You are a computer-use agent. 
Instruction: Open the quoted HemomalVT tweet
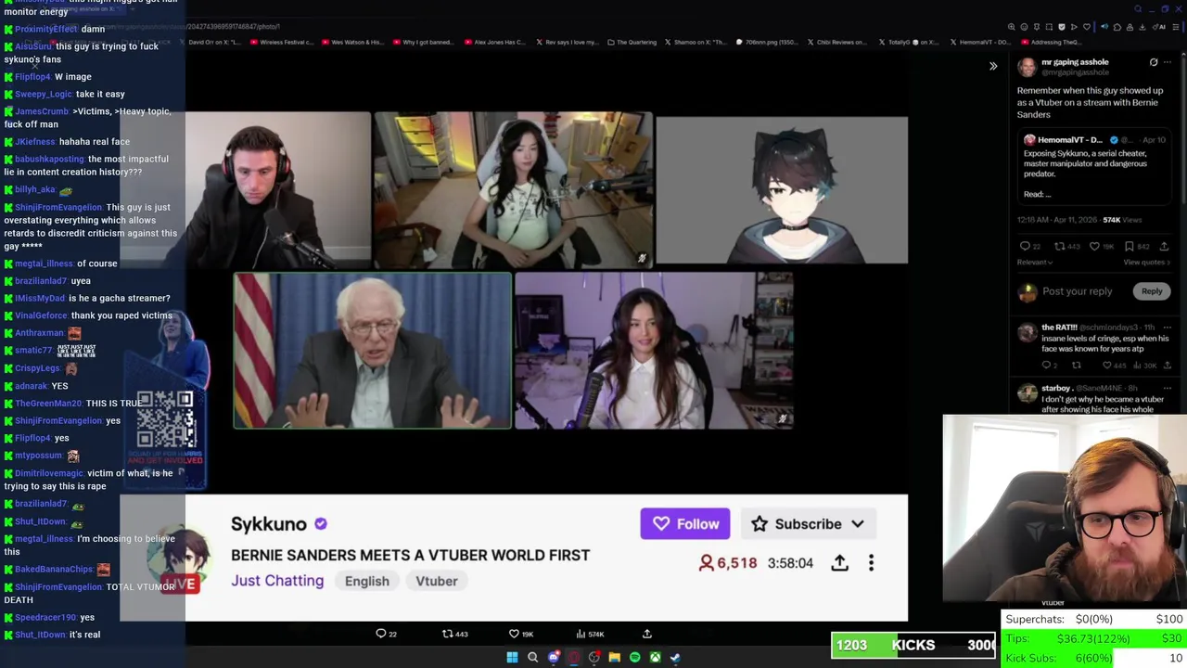pos(1094,167)
